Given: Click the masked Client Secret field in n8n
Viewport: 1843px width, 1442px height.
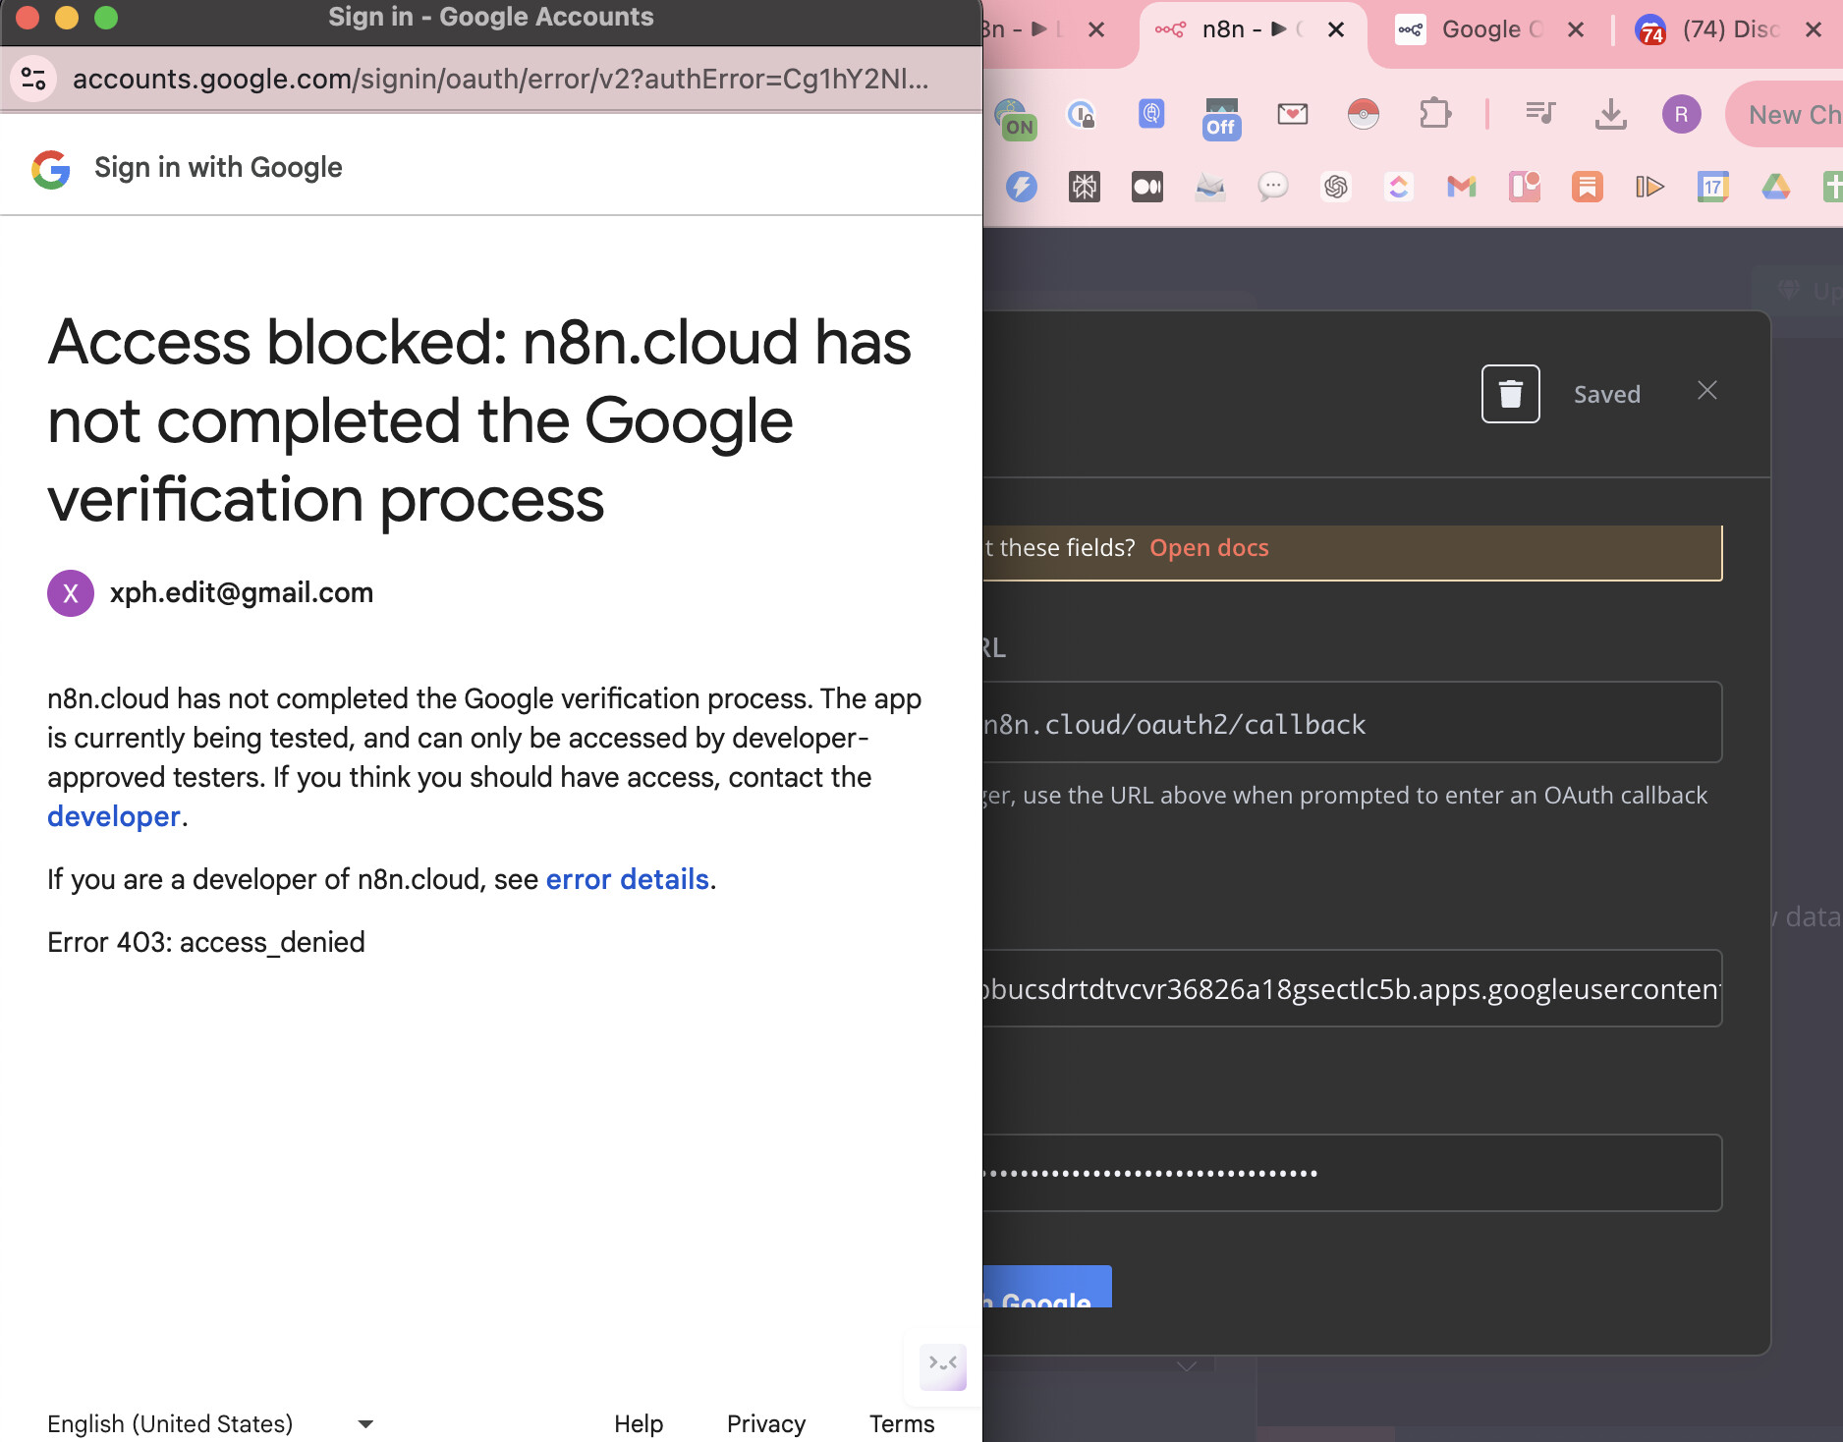Looking at the screenshot, I should coord(1353,1173).
